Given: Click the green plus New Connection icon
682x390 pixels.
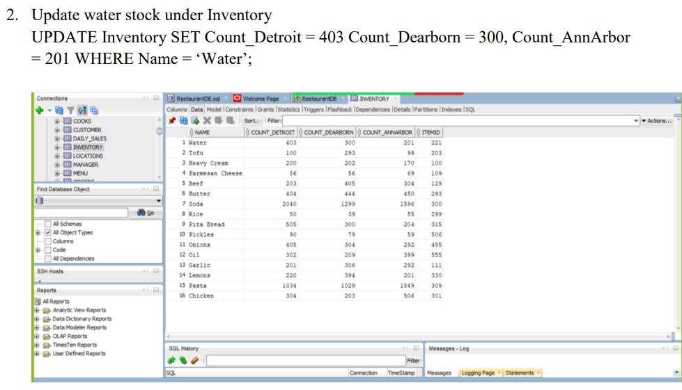Looking at the screenshot, I should point(39,110).
